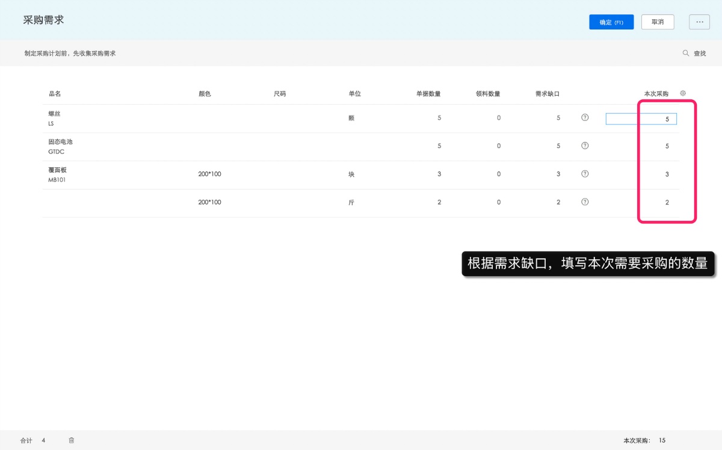Click the help icon in the 覆面板 row
Screen dimensions: 722x450
585,174
